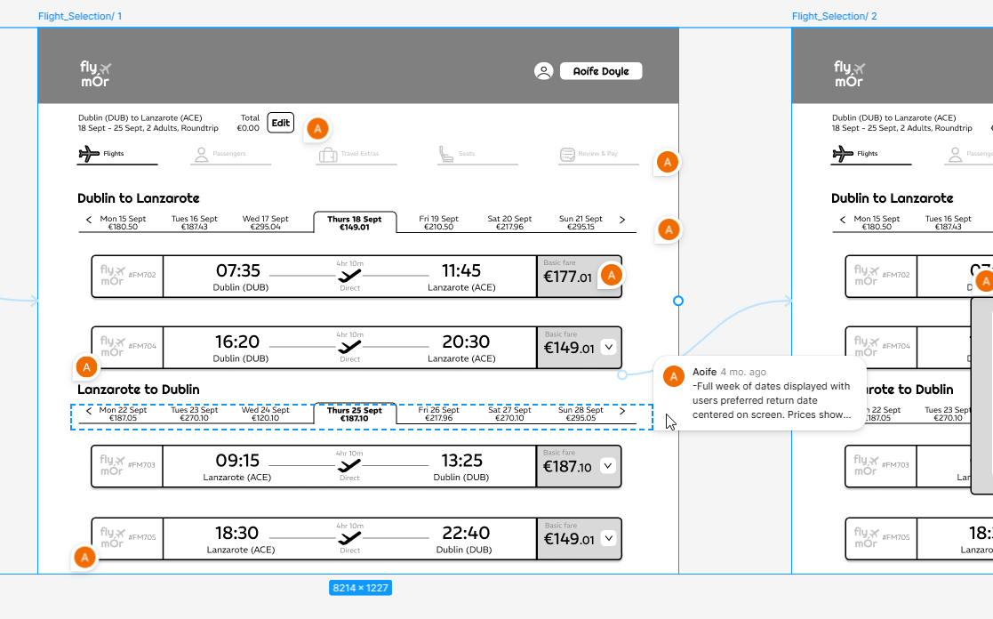
Task: Select Sat 27 Sept €270.10 return date
Action: point(509,414)
